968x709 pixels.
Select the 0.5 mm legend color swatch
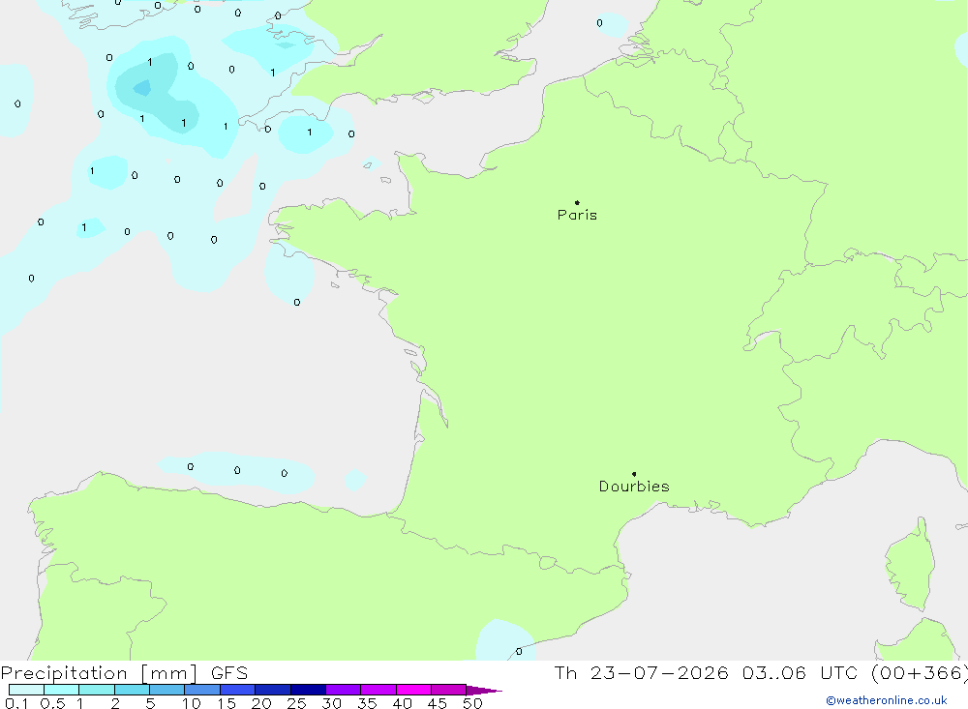click(x=62, y=690)
